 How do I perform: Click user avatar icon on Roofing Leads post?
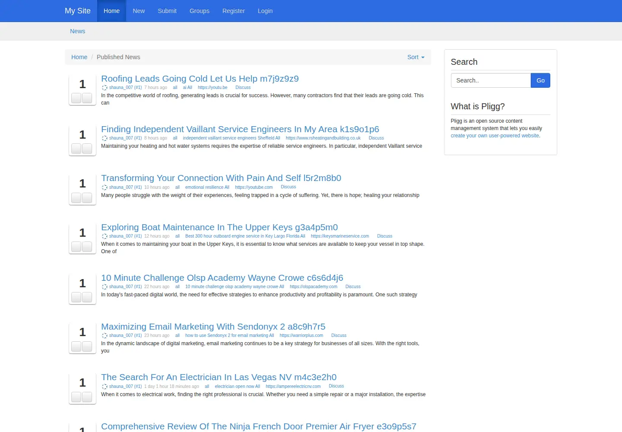105,88
